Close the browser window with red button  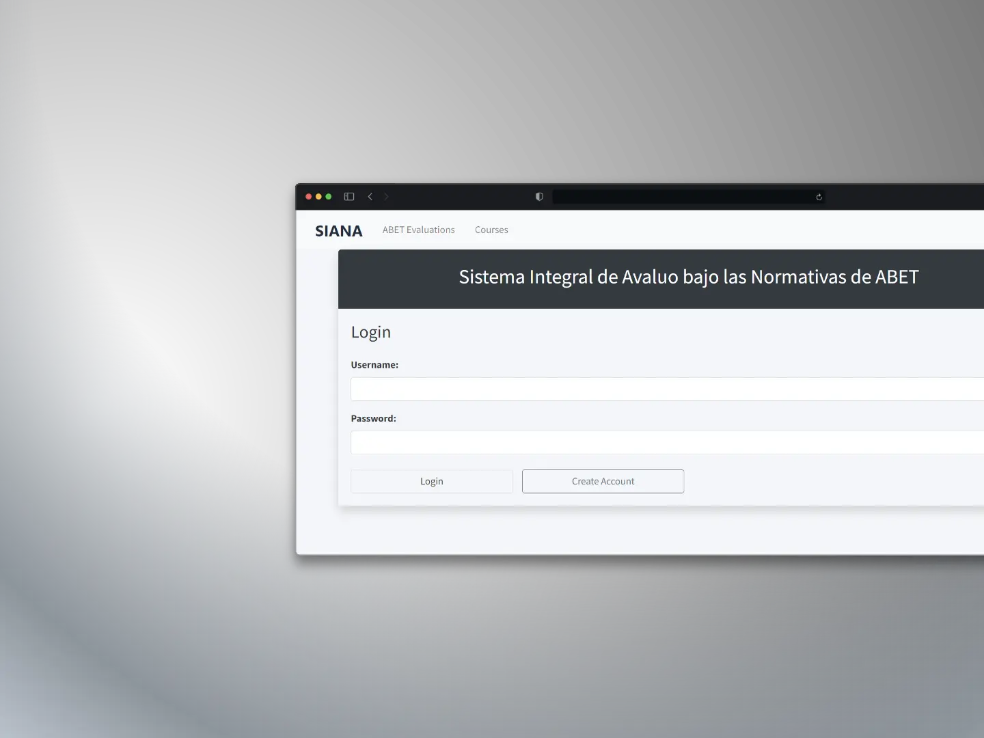tap(309, 197)
